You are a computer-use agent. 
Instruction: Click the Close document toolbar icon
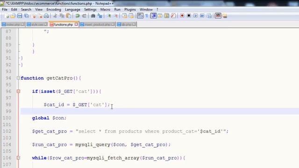click(34, 16)
